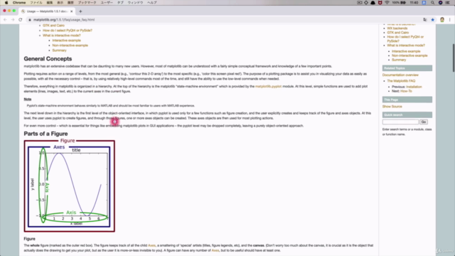This screenshot has width=455, height=256.
Task: Open the sidebar 'How do I select PyQt4 or PySide?' link
Action: [x=405, y=39]
